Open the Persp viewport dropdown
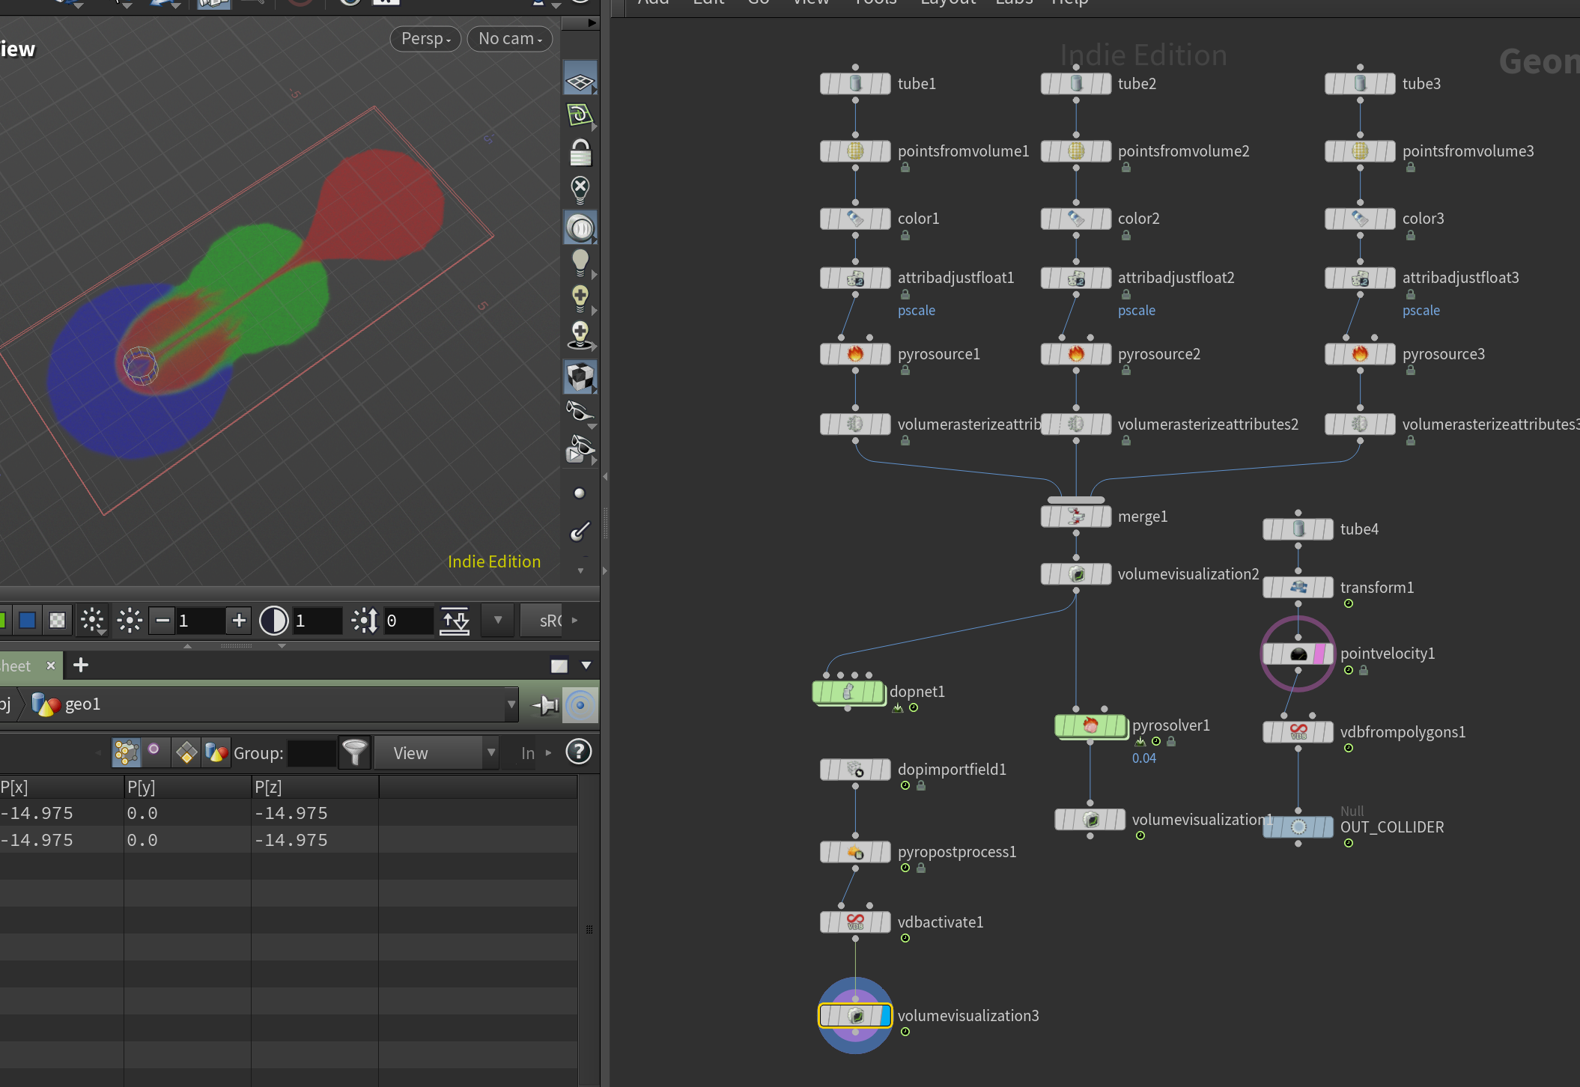This screenshot has height=1087, width=1580. (425, 39)
